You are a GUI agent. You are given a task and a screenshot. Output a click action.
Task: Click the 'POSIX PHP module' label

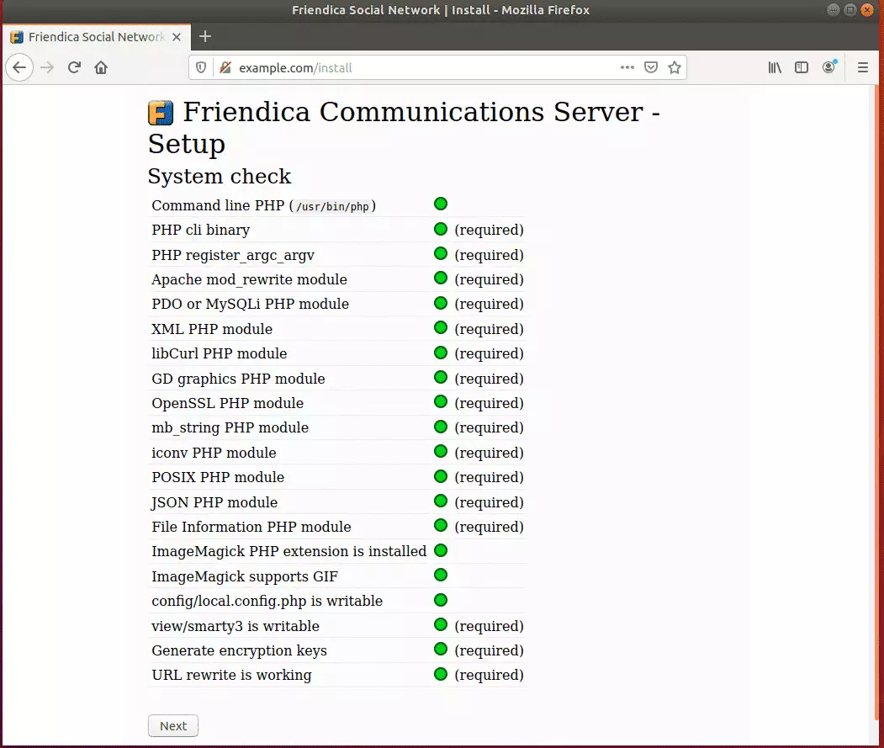tap(218, 477)
